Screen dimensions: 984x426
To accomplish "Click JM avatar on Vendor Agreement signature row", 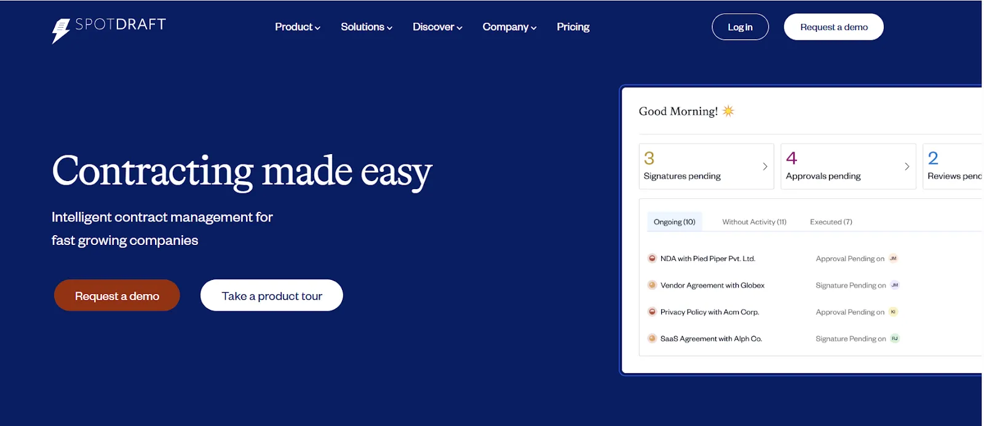I will click(x=895, y=285).
